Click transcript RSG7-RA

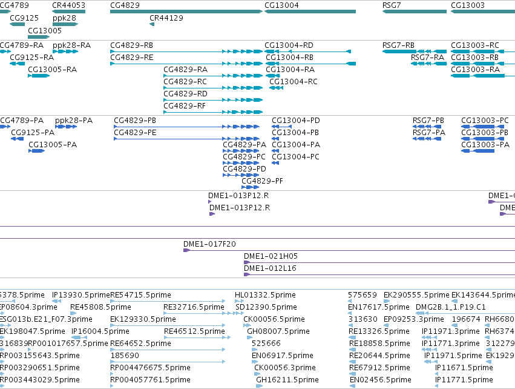coord(428,64)
